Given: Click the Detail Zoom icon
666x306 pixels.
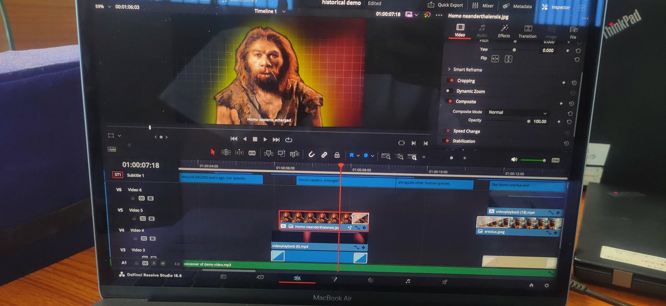Looking at the screenshot, I should pyautogui.click(x=399, y=157).
